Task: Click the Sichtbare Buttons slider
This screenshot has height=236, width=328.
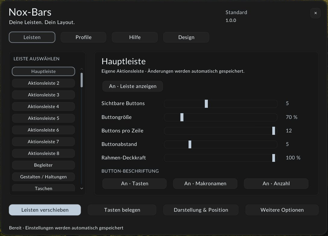Action: [221, 104]
